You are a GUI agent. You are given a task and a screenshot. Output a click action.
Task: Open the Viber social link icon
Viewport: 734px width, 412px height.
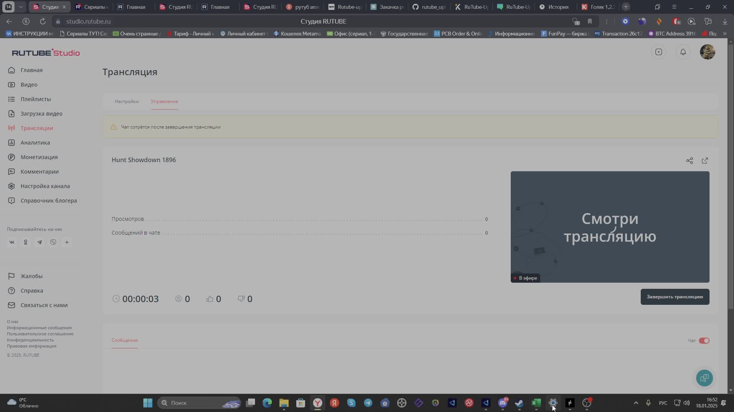[x=53, y=242]
